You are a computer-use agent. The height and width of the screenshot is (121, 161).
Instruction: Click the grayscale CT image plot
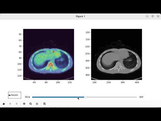pyautogui.click(x=117, y=54)
